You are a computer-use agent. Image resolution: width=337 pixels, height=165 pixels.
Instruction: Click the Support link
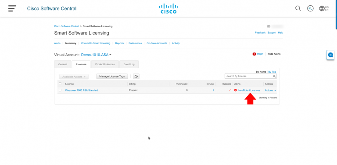coord(272,32)
